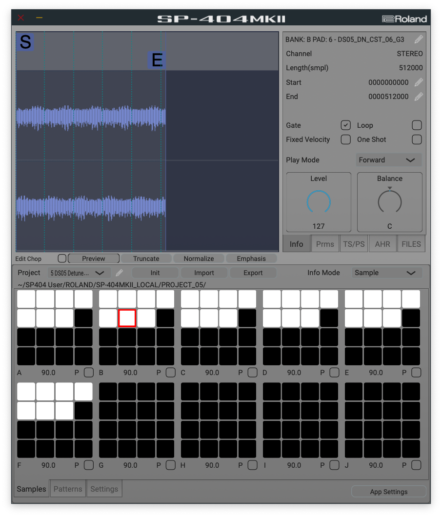
Task: Click the lower waveform channel
Action: 91,207
